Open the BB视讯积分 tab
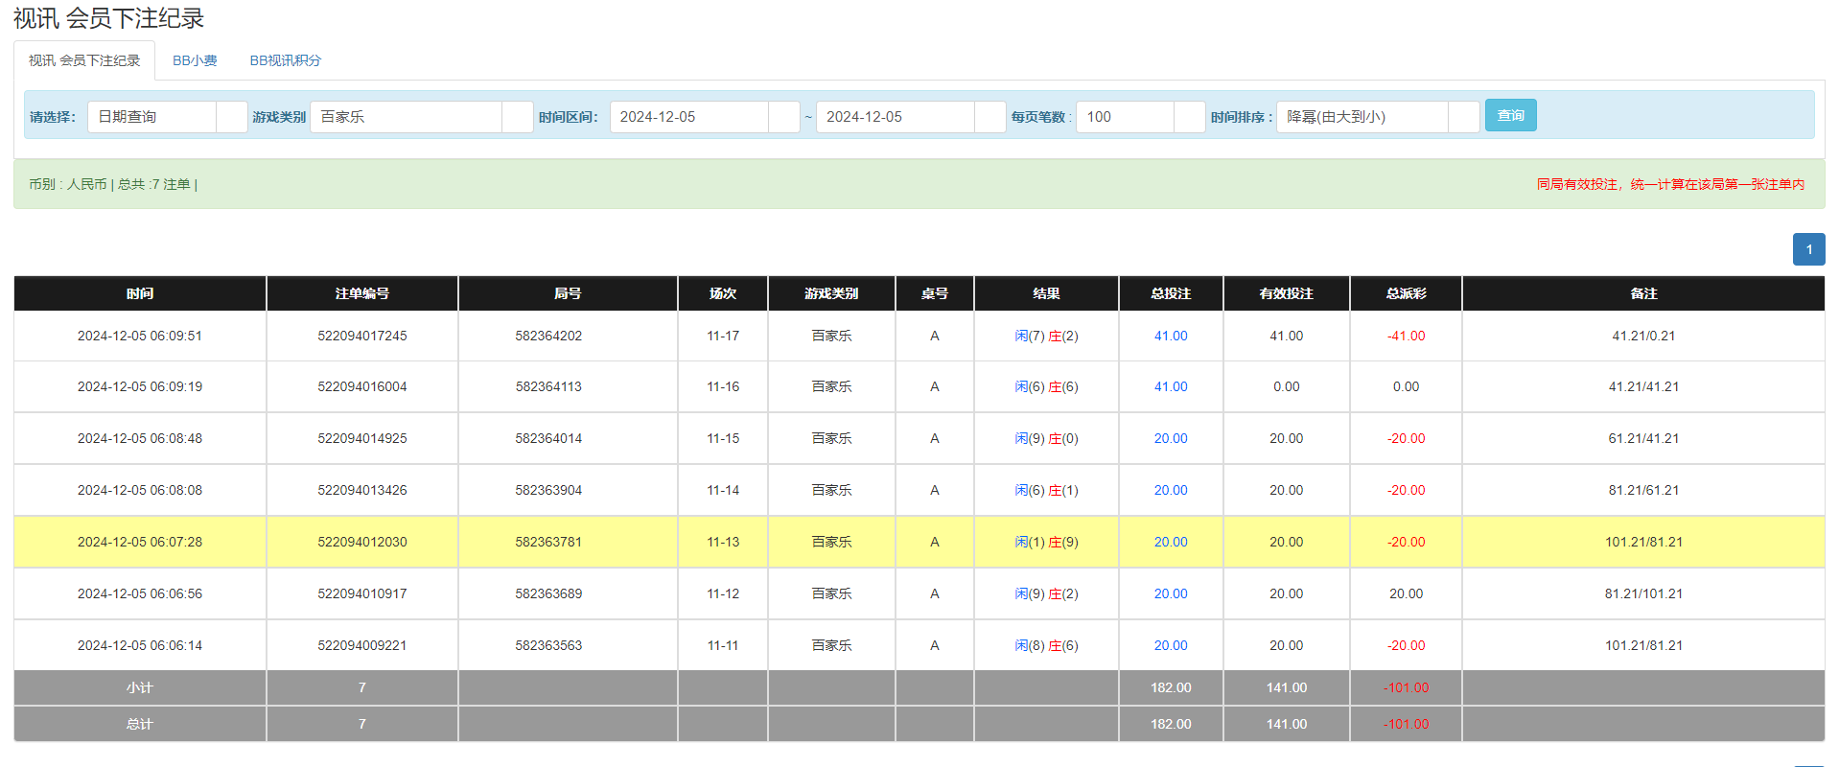Screen dimensions: 1839x767 (285, 60)
